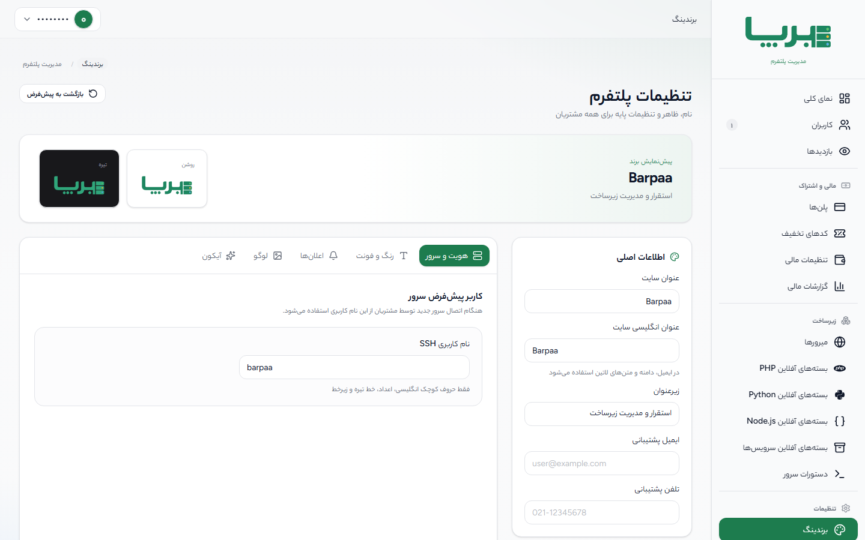Select the تیره dark logo preview
This screenshot has width=865, height=540.
(x=79, y=179)
